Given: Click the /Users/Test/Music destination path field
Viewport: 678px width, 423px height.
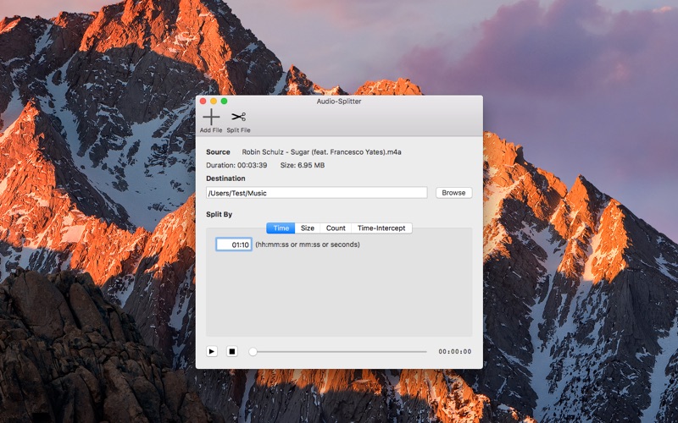Looking at the screenshot, I should 316,193.
